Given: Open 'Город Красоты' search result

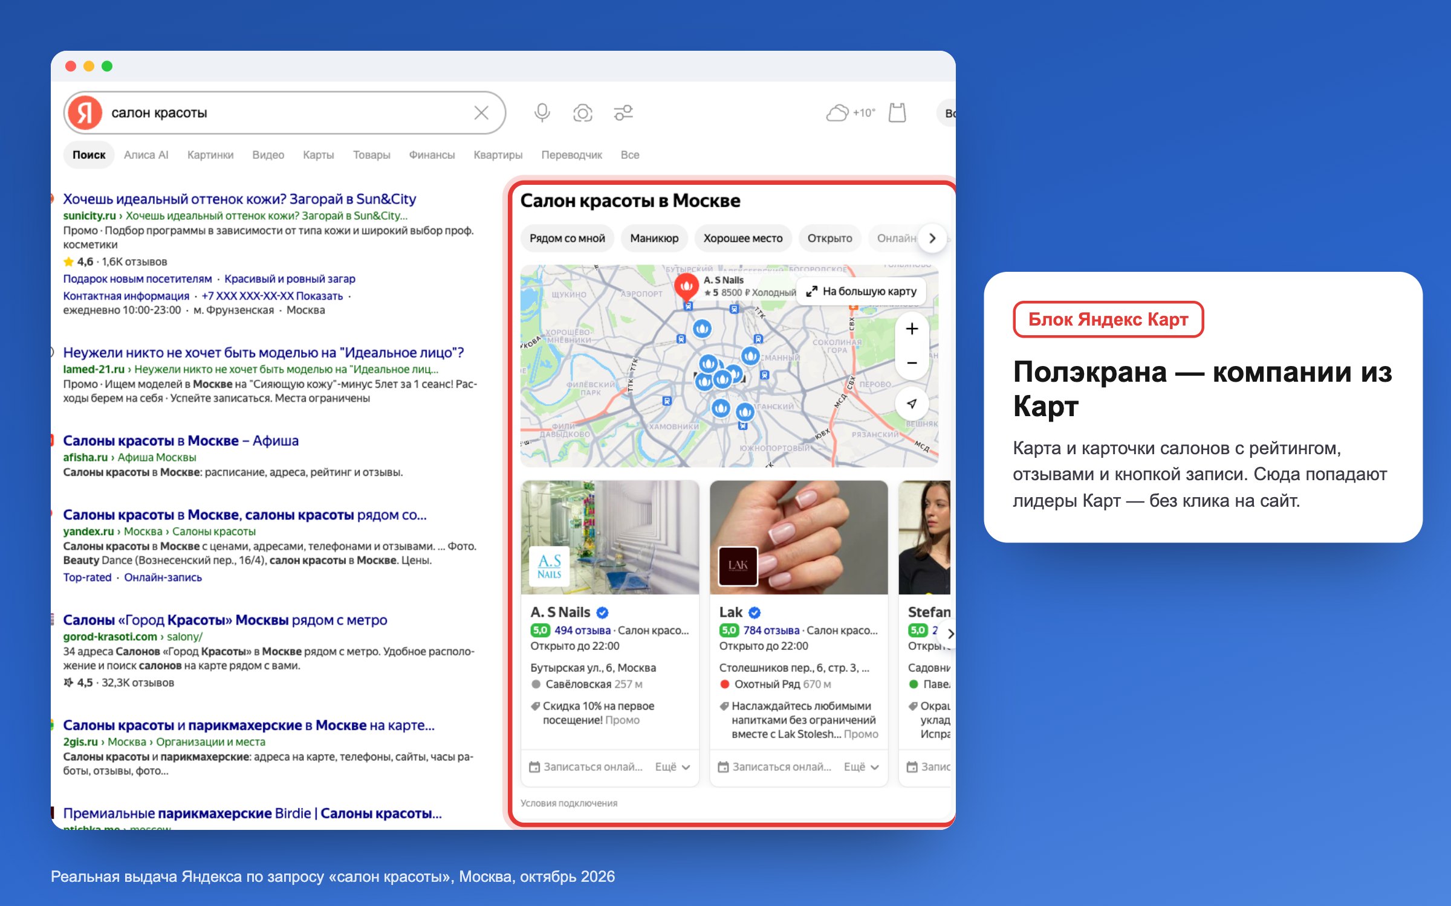Looking at the screenshot, I should click(x=225, y=620).
